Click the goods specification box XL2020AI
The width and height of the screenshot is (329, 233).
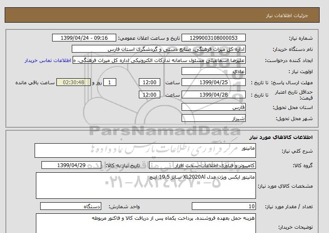click(x=146, y=186)
